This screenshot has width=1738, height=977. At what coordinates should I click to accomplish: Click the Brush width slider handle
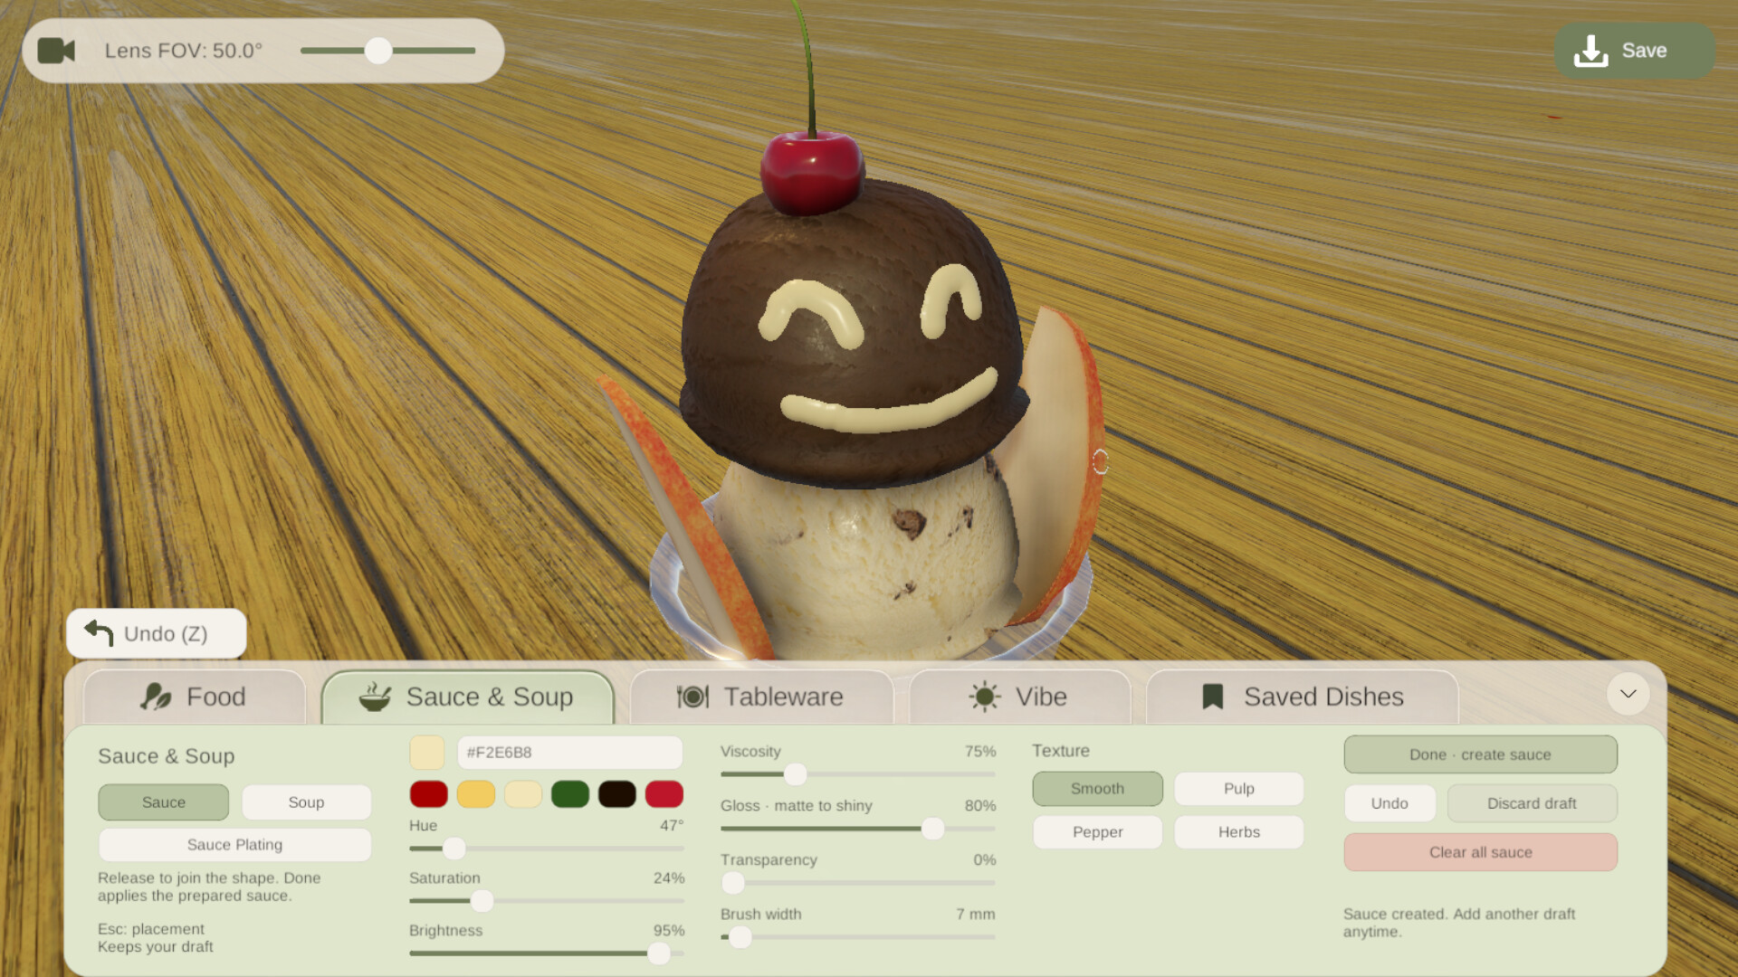pos(740,937)
